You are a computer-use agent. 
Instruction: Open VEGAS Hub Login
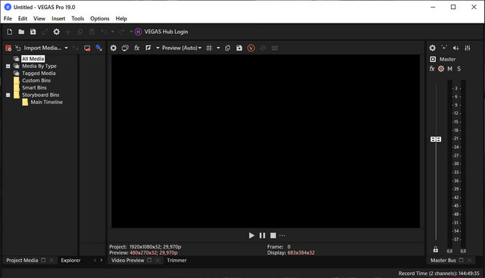click(x=166, y=32)
